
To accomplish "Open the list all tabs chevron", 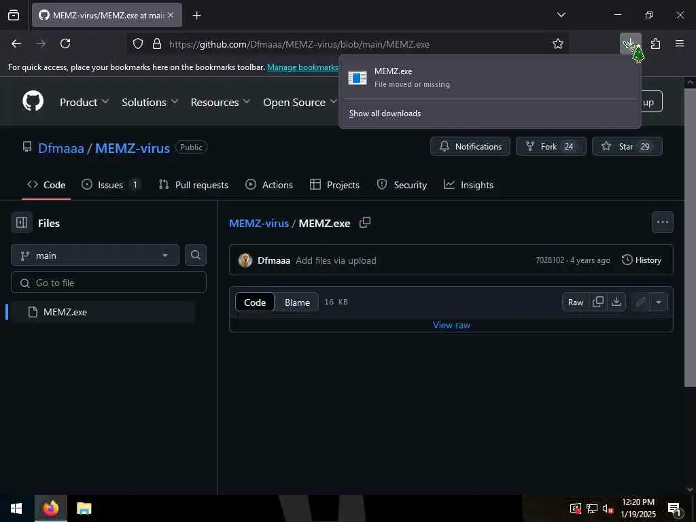I will click(x=561, y=15).
